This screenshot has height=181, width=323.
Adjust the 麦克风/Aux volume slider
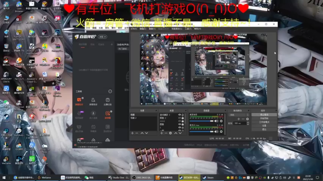tap(201, 132)
